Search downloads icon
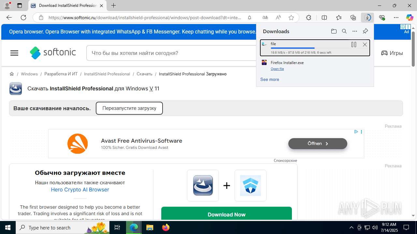This screenshot has width=417, height=234. click(344, 31)
